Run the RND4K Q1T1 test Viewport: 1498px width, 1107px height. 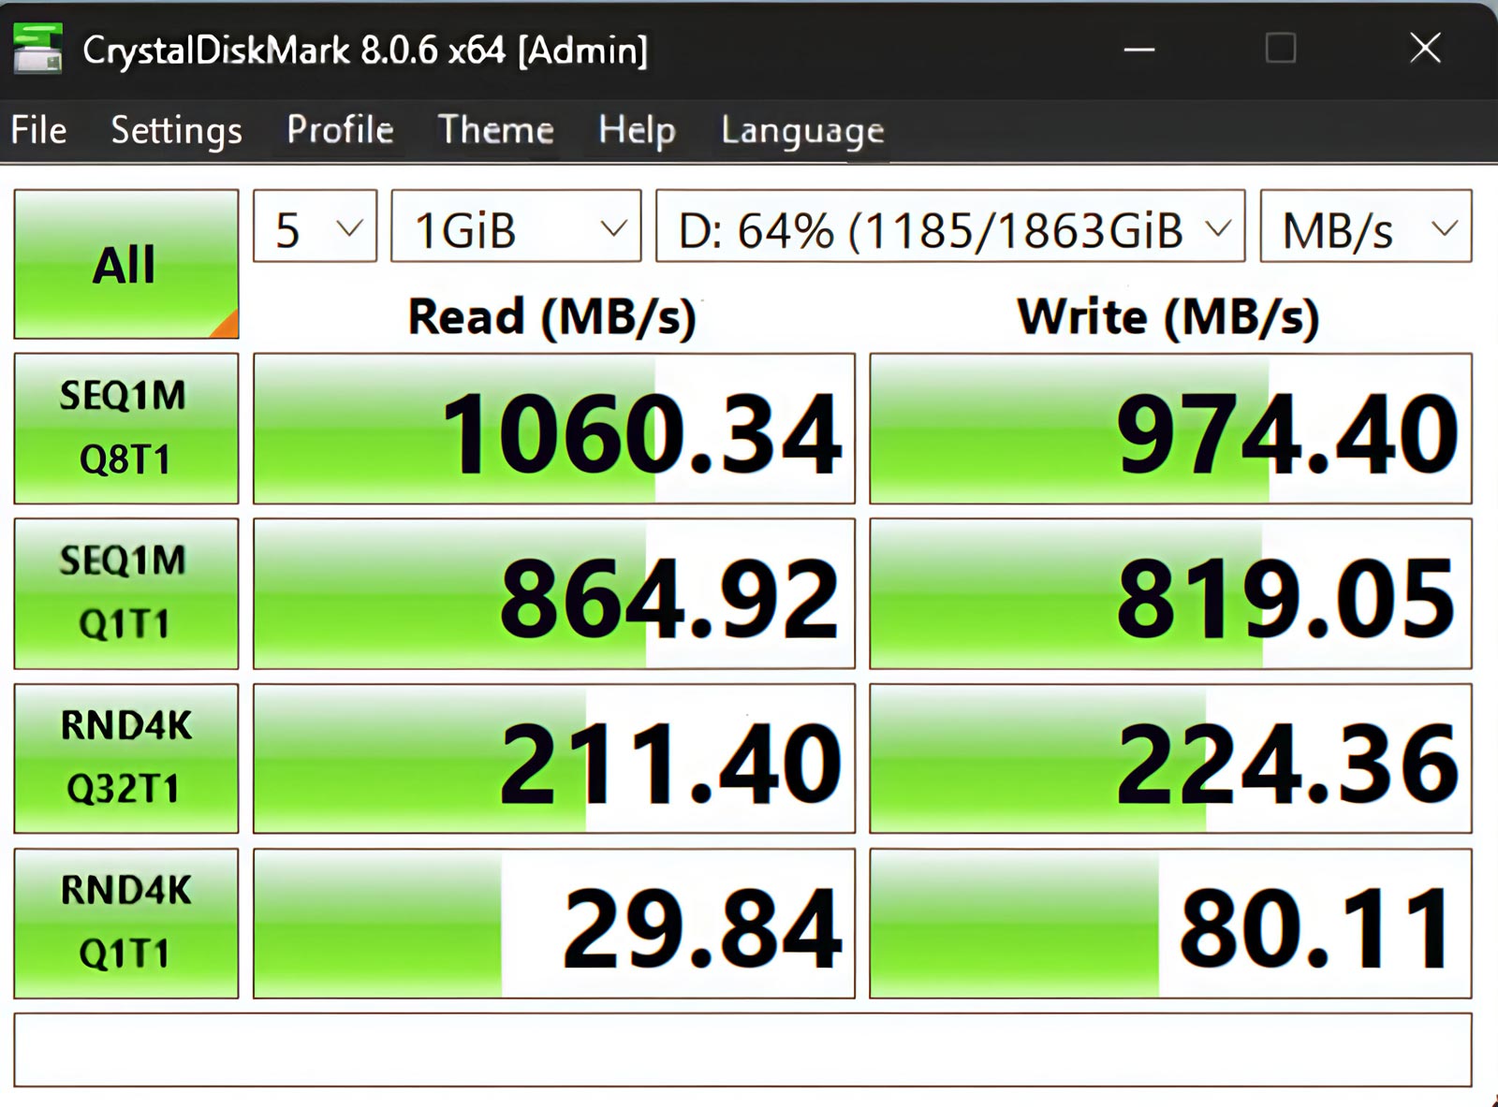125,924
